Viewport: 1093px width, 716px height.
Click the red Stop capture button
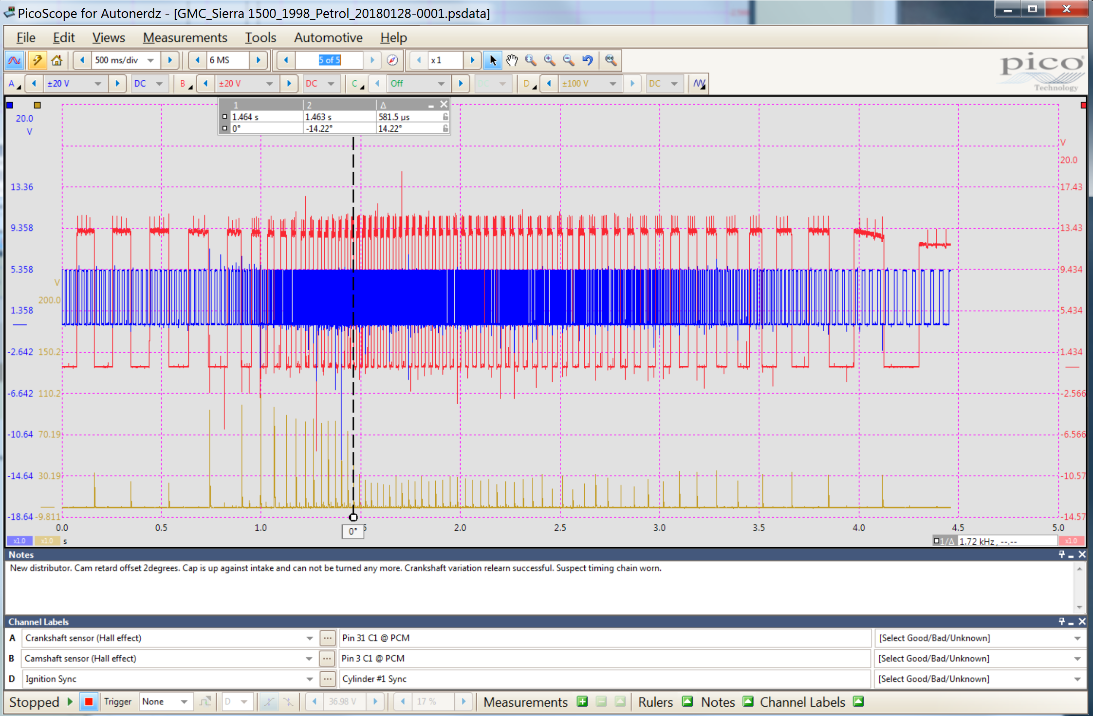coord(89,702)
